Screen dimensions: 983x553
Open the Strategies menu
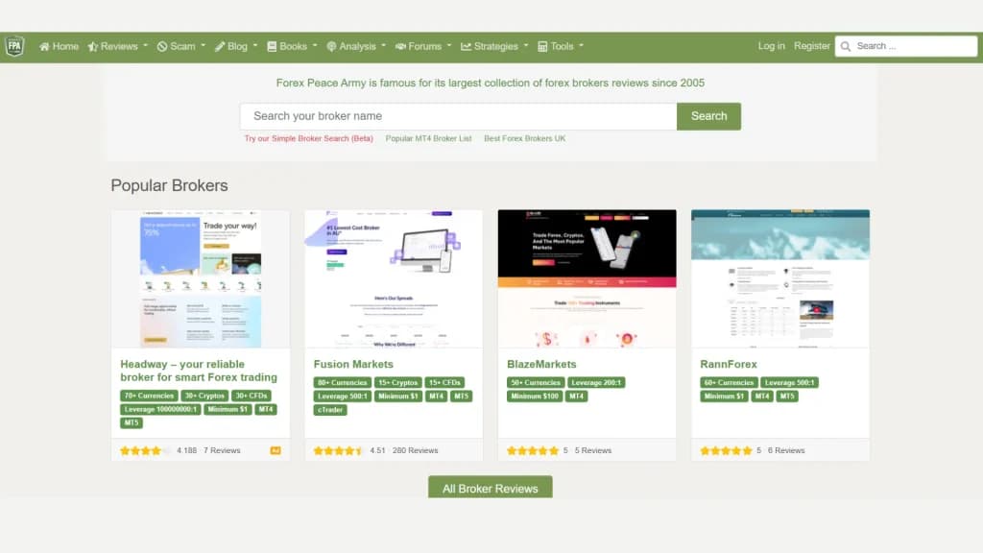click(x=494, y=46)
